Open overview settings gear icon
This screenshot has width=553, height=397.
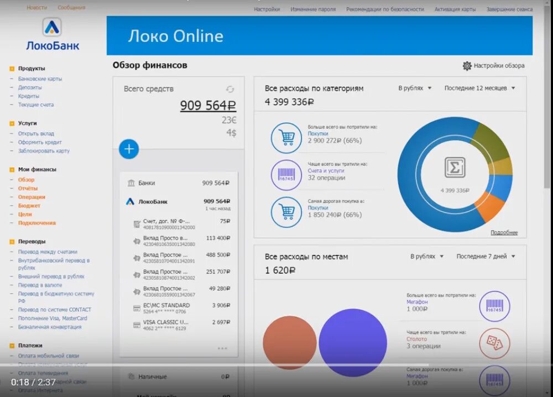click(467, 66)
